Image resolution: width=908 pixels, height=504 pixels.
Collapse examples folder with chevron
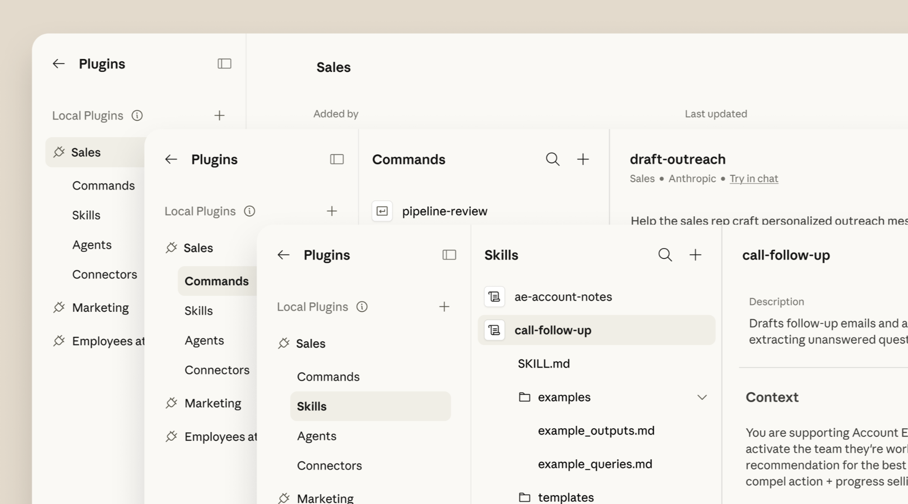702,397
